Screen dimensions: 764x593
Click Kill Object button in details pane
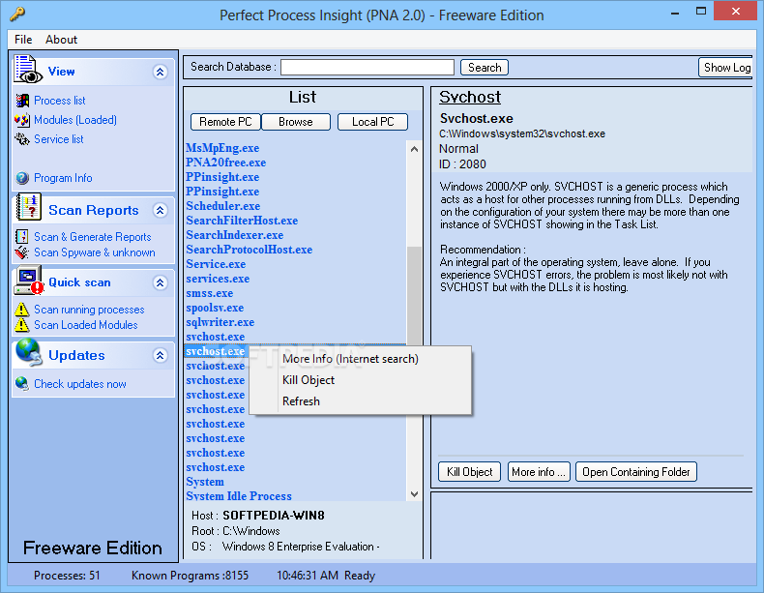(469, 472)
